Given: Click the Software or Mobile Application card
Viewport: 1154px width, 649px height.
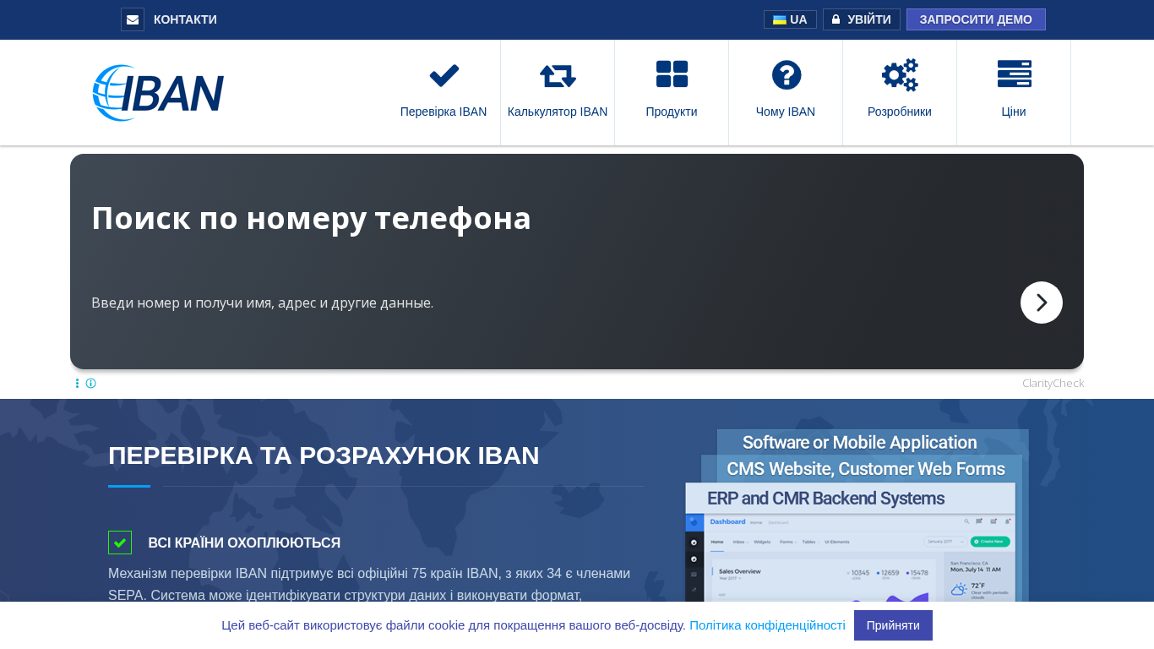Looking at the screenshot, I should coord(873,443).
